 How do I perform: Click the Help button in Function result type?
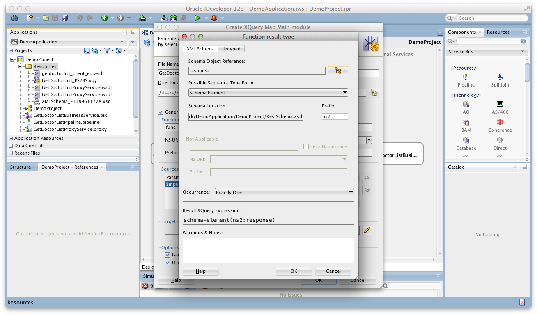pos(200,271)
